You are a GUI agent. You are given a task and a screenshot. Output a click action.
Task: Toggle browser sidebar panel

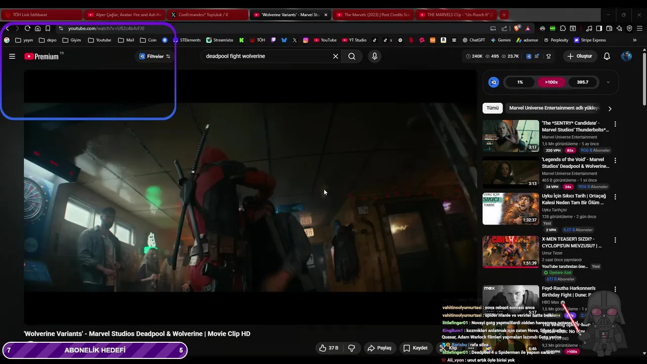[599, 28]
